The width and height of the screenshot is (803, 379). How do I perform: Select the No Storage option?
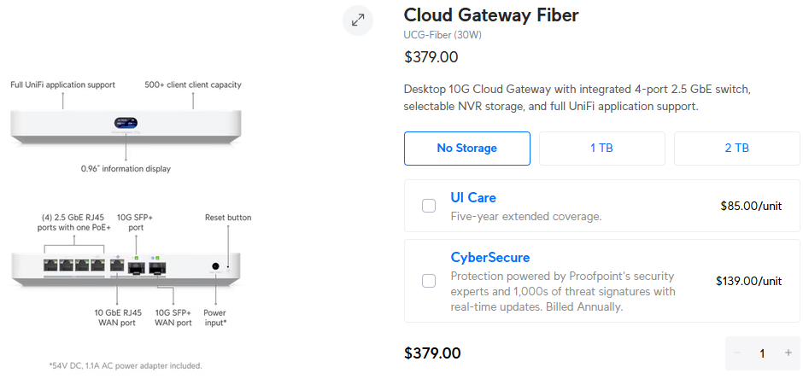click(x=467, y=149)
